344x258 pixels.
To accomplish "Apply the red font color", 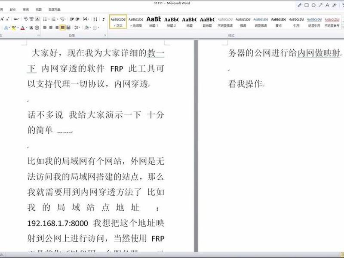I will click(x=22, y=28).
